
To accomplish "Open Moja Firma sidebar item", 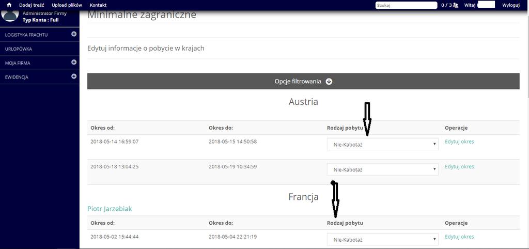I will (40, 63).
